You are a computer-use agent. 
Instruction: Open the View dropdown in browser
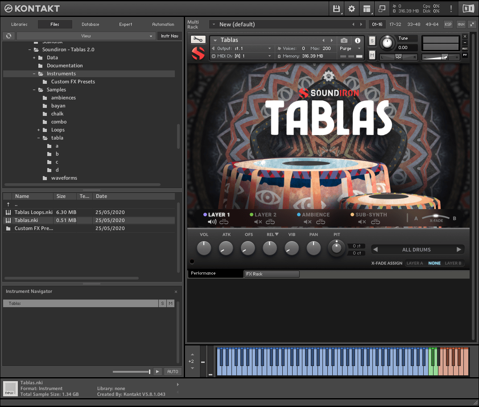pyautogui.click(x=86, y=36)
